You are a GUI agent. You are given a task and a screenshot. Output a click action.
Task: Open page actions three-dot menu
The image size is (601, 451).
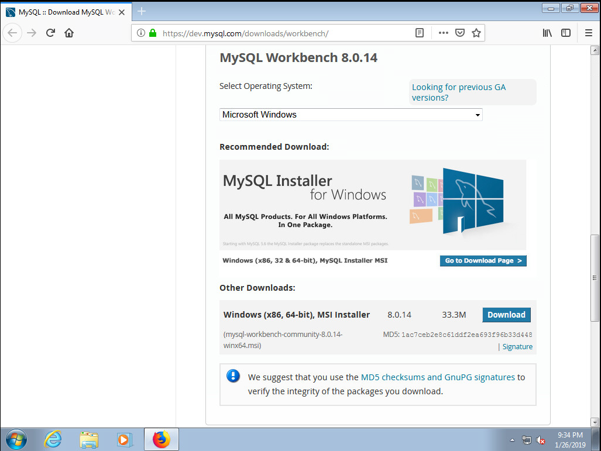coord(444,33)
